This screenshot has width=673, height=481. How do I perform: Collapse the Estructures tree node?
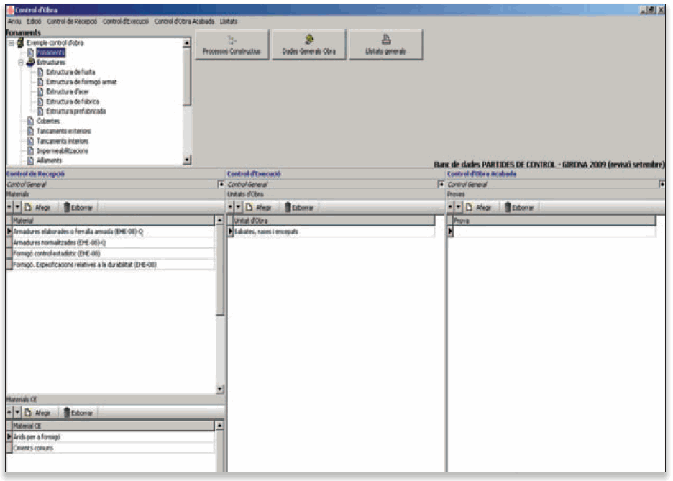(22, 63)
